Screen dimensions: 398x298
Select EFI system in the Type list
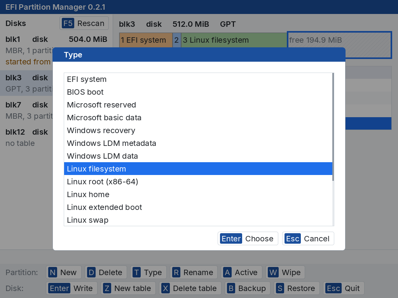point(198,79)
